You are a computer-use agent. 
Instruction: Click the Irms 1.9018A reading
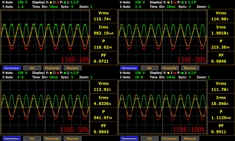221,30
